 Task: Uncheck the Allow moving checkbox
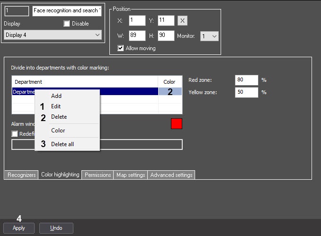pos(120,48)
